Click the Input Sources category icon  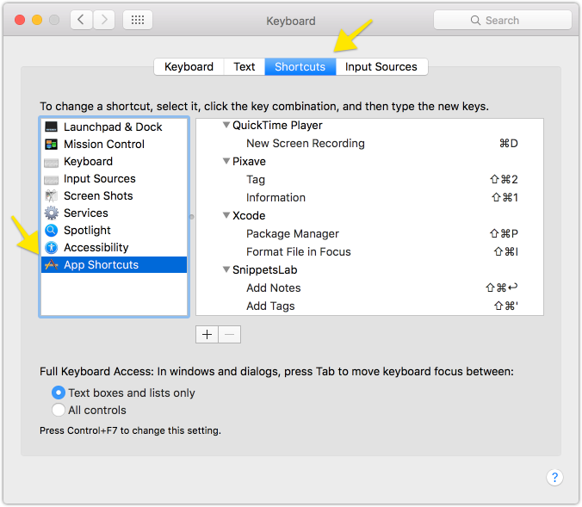(51, 180)
